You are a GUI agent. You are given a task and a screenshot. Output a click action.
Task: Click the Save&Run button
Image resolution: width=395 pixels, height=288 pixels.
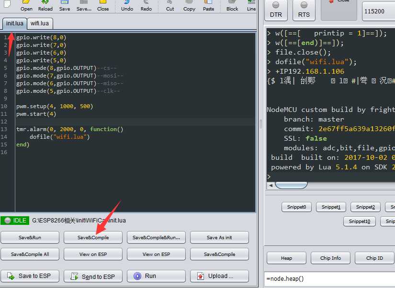click(x=30, y=237)
